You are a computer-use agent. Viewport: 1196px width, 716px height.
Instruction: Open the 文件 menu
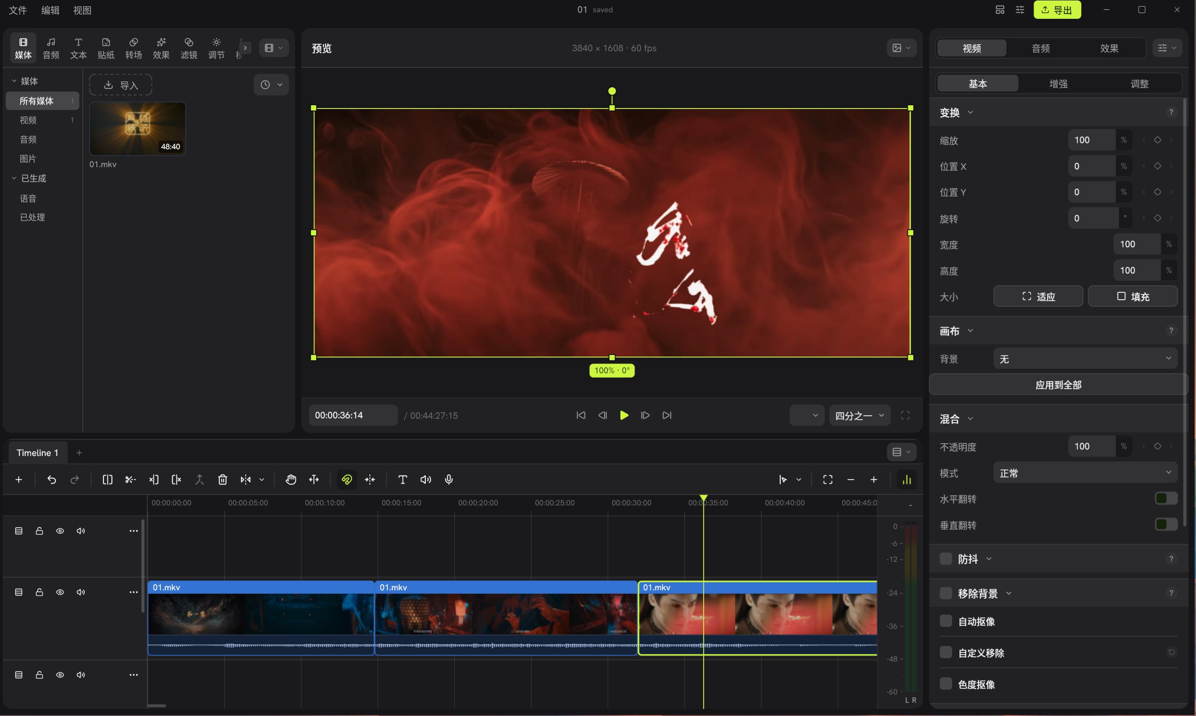(18, 10)
